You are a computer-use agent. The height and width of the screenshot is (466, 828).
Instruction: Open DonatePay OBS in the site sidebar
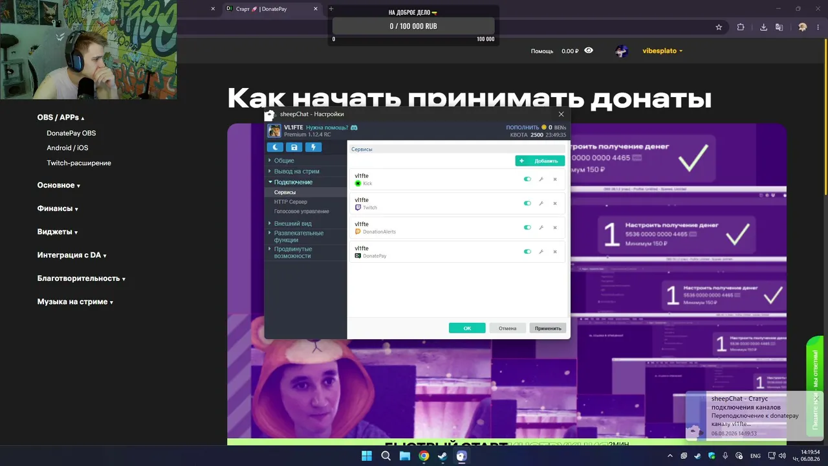(x=71, y=133)
